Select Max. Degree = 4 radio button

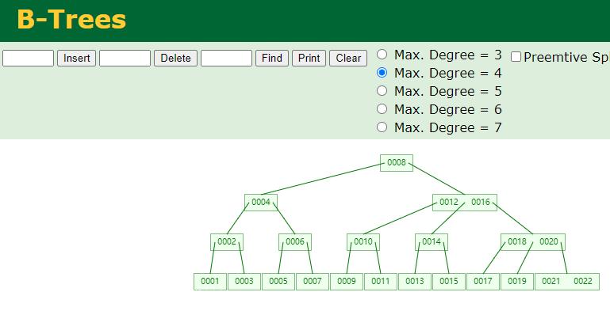click(382, 73)
